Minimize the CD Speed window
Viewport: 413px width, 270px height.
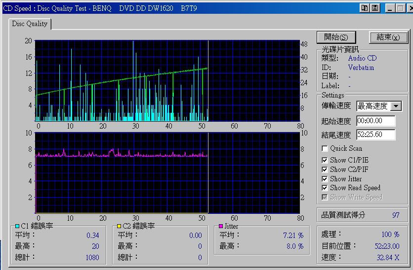point(390,8)
